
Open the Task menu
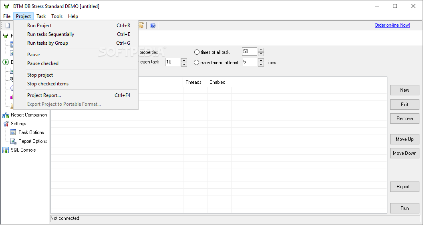click(x=41, y=16)
